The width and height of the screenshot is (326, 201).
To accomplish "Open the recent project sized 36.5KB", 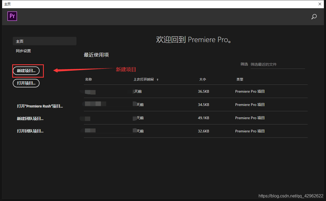I will coord(196,91).
